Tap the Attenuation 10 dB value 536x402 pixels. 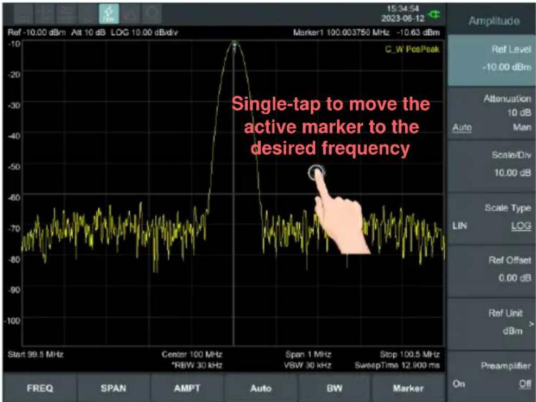pos(519,113)
